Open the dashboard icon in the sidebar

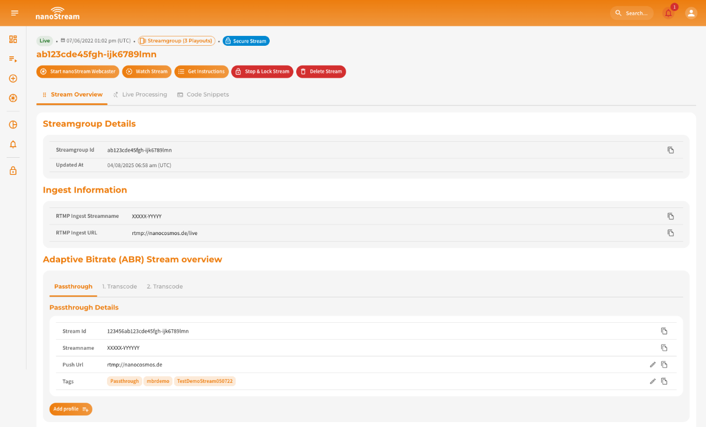(13, 39)
